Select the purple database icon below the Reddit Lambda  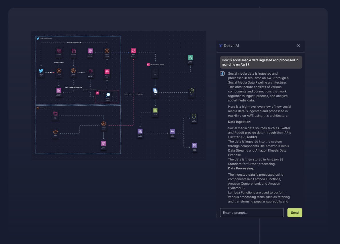[103, 143]
